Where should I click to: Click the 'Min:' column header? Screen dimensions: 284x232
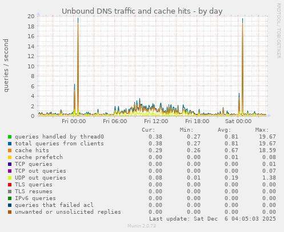pos(186,130)
